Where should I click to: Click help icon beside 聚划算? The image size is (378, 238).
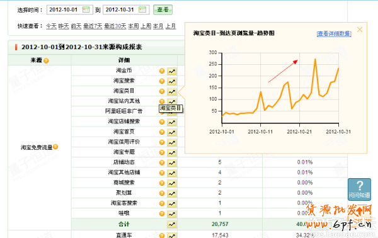pos(162,193)
